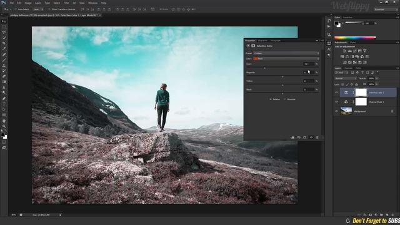Select the Eyedropper tool

coord(4,49)
